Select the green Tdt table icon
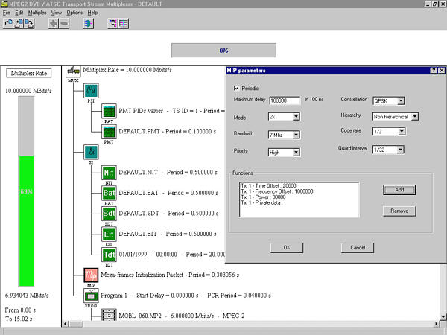This screenshot has height=335, width=447. pyautogui.click(x=109, y=254)
